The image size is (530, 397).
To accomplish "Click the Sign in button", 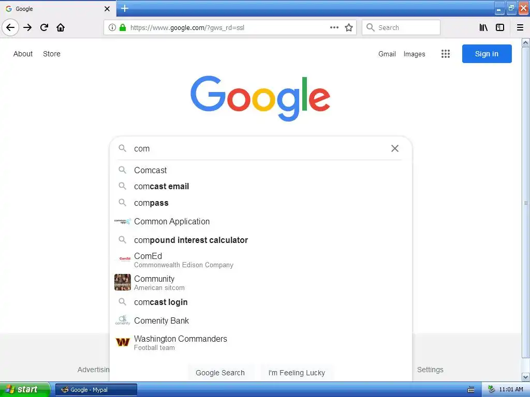I will coord(487,54).
